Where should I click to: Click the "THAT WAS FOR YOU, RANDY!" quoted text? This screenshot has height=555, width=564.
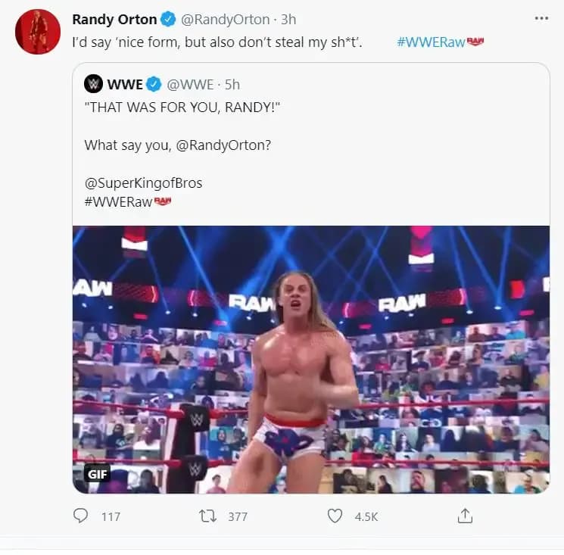182,107
